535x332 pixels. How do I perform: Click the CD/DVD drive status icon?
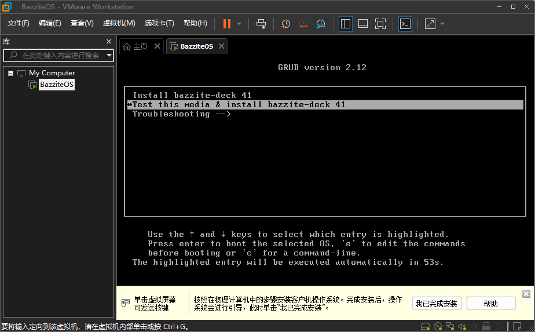click(438, 327)
